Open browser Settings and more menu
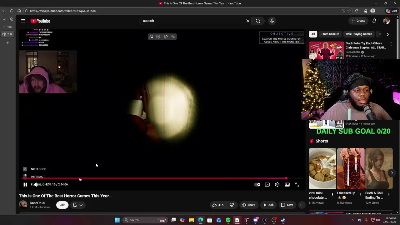400x225 pixels. tap(380, 11)
